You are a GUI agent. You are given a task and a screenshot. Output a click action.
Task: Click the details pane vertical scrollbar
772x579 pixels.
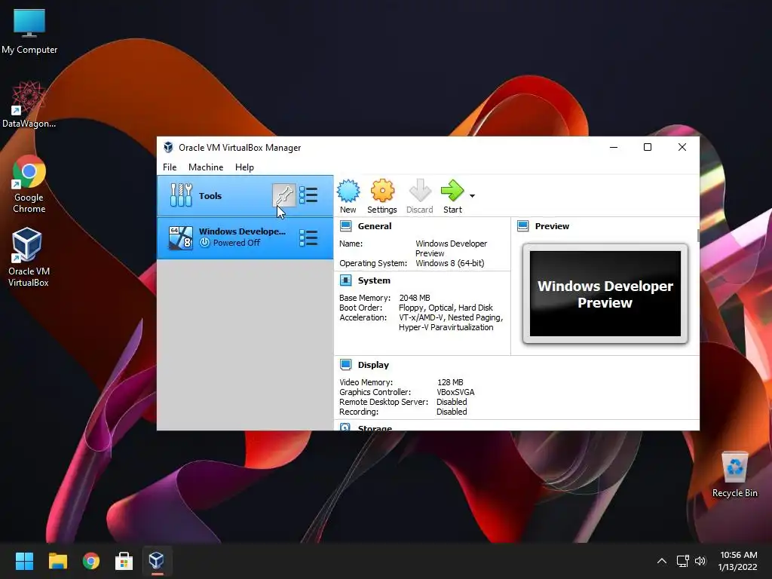click(x=698, y=235)
